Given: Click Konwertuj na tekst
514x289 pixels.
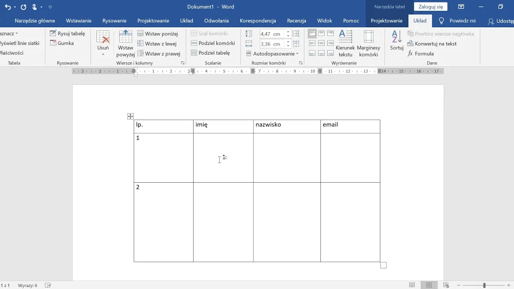Looking at the screenshot, I should [x=432, y=44].
